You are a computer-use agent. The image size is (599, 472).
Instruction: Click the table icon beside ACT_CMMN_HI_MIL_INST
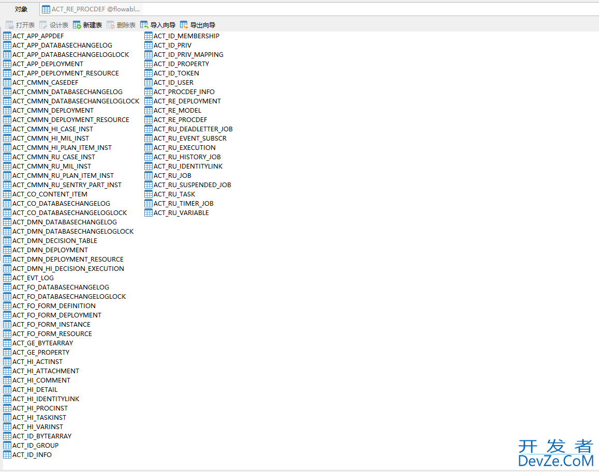pyautogui.click(x=7, y=138)
